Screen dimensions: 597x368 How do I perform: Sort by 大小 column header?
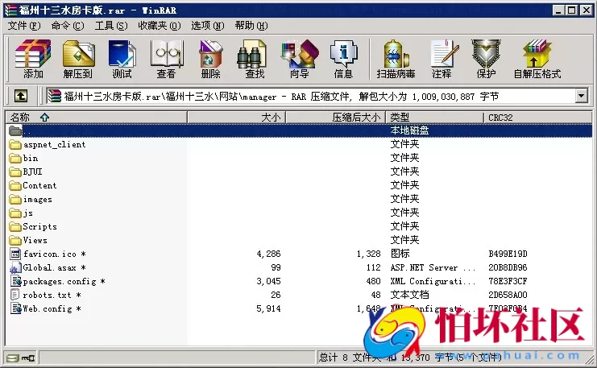(x=236, y=118)
